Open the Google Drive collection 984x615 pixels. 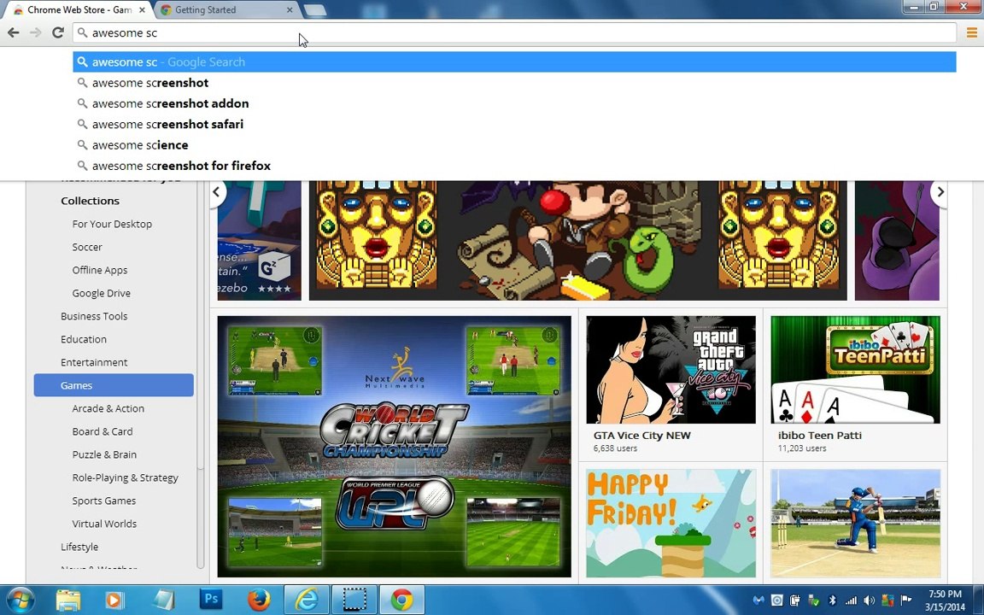coord(101,293)
